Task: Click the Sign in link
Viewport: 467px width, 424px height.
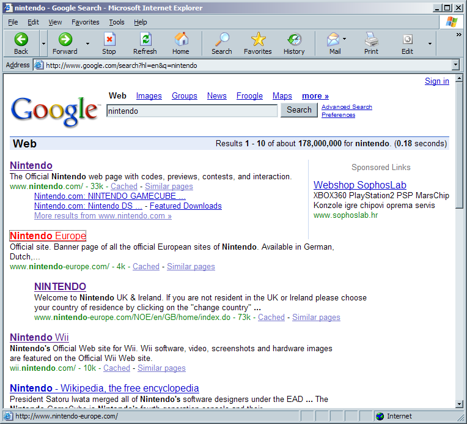Action: pyautogui.click(x=437, y=81)
